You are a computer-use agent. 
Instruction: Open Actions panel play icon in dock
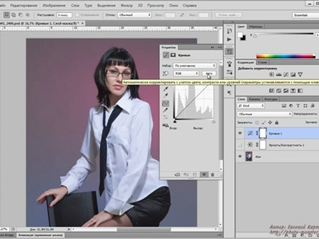pos(229,39)
